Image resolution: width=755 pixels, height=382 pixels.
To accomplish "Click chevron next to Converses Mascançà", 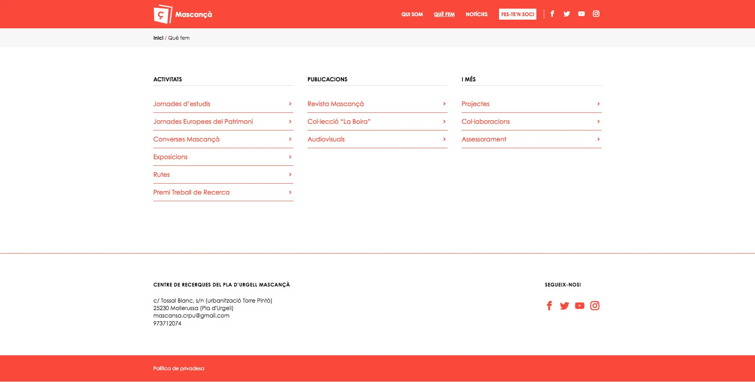I will (x=290, y=139).
